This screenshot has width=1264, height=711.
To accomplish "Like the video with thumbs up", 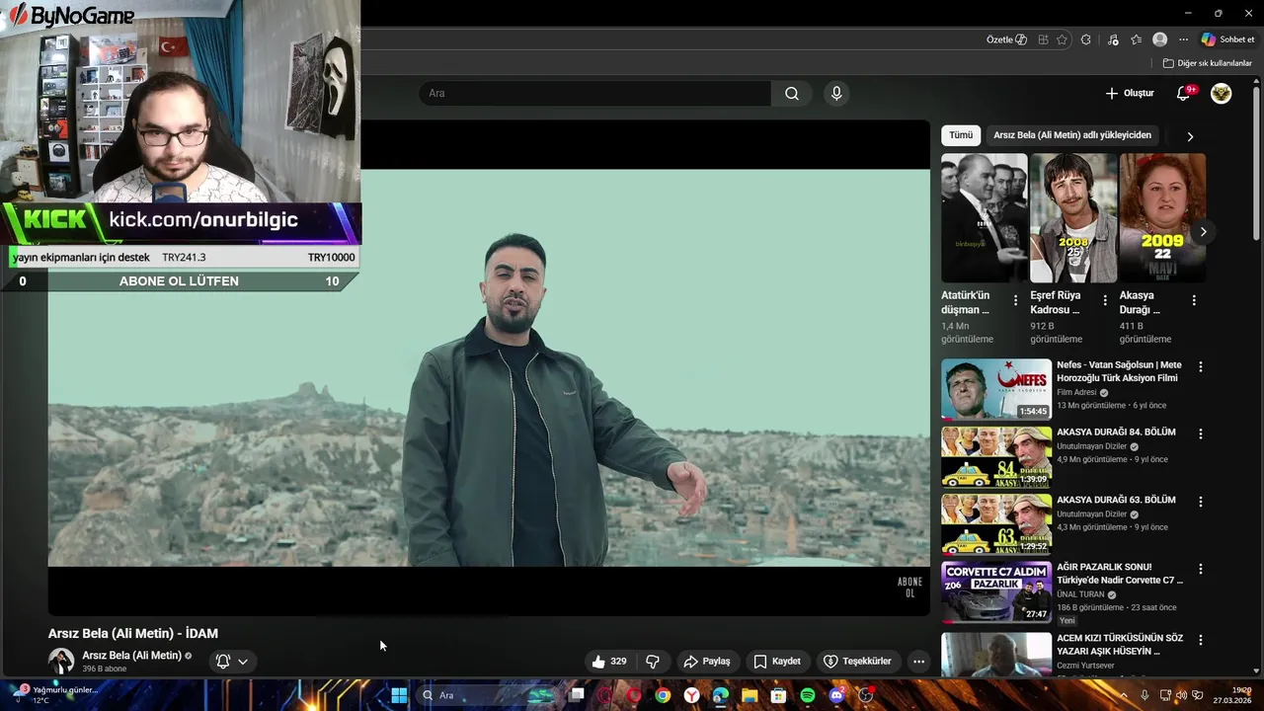I will tap(608, 662).
